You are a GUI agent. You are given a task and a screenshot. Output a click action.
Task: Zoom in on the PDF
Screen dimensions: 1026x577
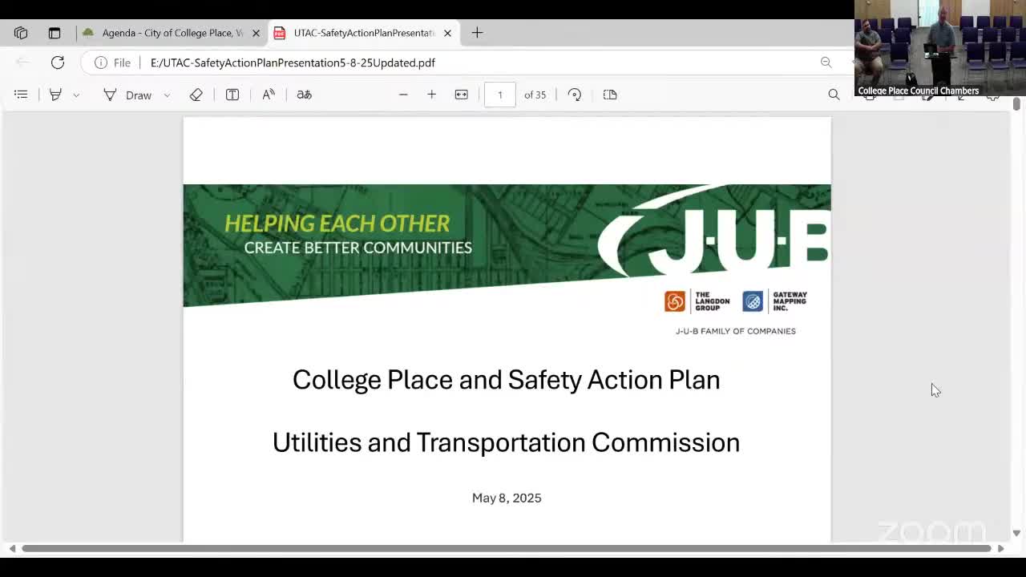[431, 95]
